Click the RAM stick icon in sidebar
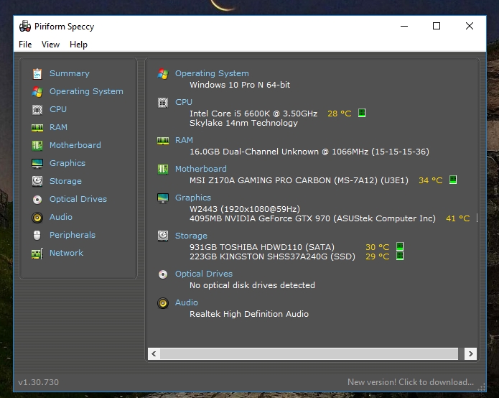 pyautogui.click(x=37, y=128)
